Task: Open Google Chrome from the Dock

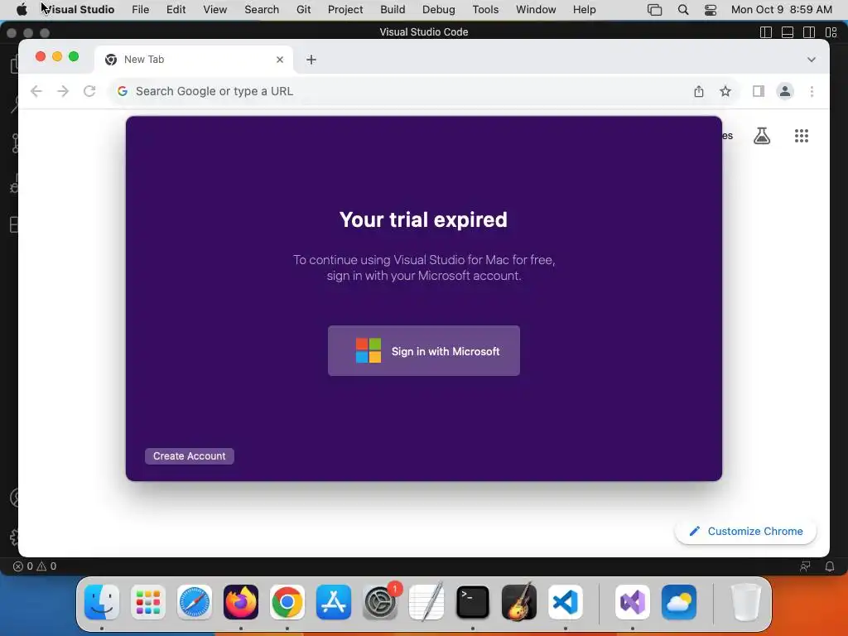Action: pos(287,601)
